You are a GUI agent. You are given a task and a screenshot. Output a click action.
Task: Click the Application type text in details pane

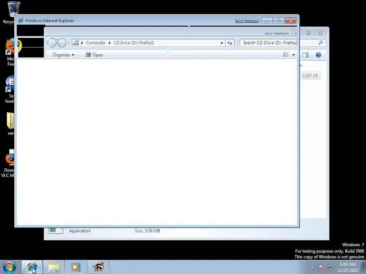click(x=80, y=231)
